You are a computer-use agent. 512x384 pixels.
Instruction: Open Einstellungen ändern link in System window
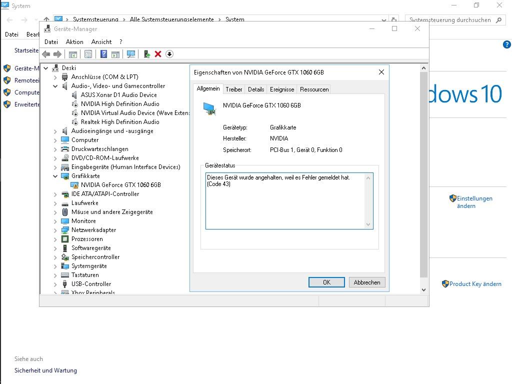[x=474, y=202]
